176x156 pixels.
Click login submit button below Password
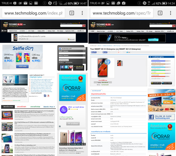[x=64, y=60]
